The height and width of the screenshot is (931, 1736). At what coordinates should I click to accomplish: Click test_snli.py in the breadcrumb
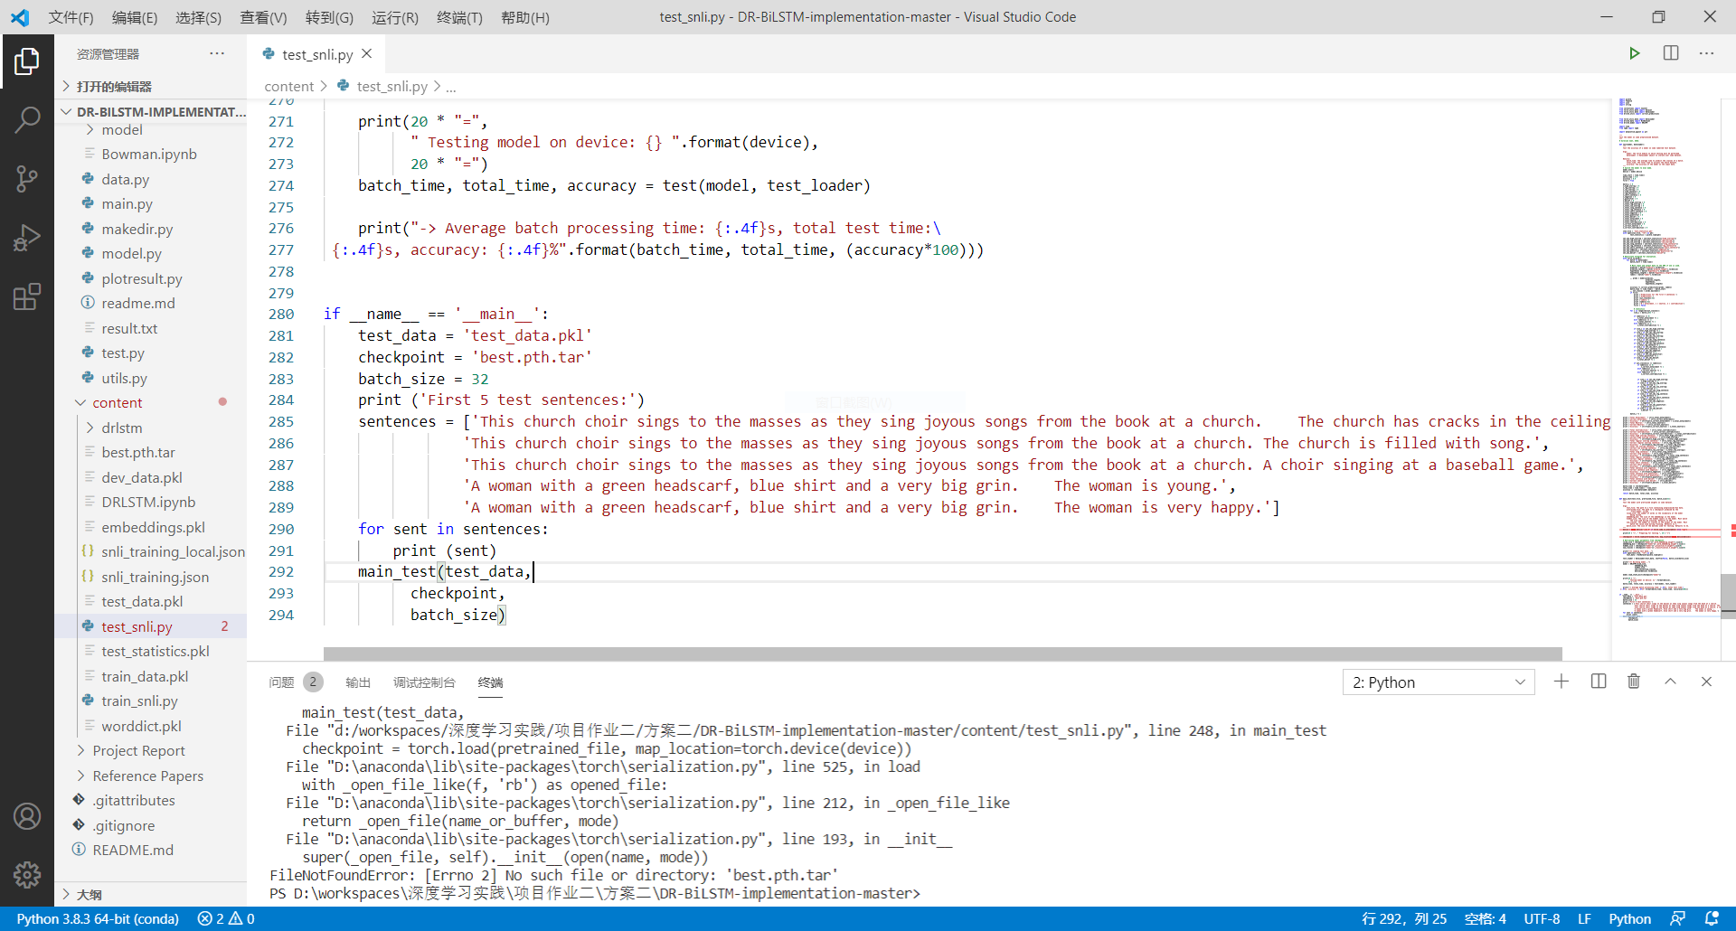pyautogui.click(x=392, y=86)
